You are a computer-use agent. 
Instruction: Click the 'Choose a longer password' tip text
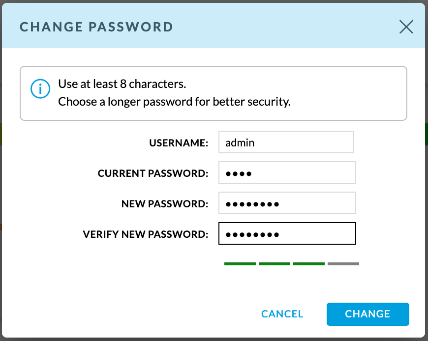(x=174, y=102)
